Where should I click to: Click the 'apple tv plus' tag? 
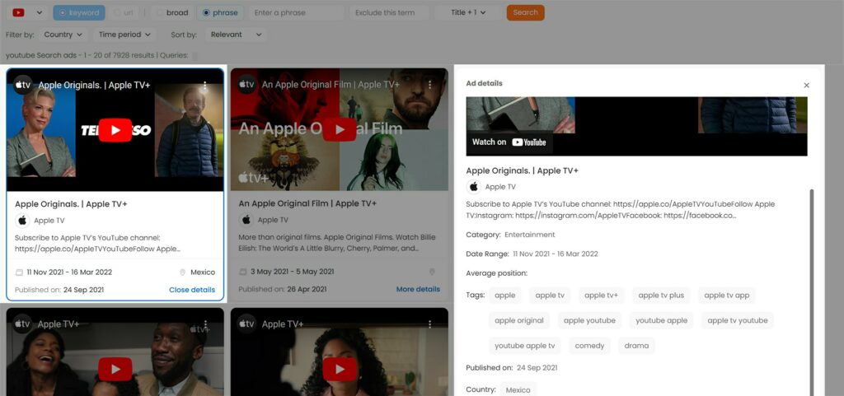(x=661, y=295)
